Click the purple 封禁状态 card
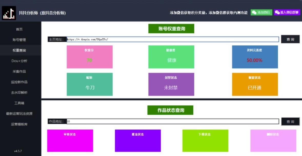 171,84
